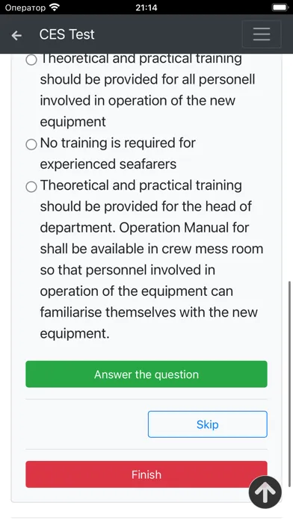
Task: Tap the 21:14 clock in status bar
Action: [146, 7]
